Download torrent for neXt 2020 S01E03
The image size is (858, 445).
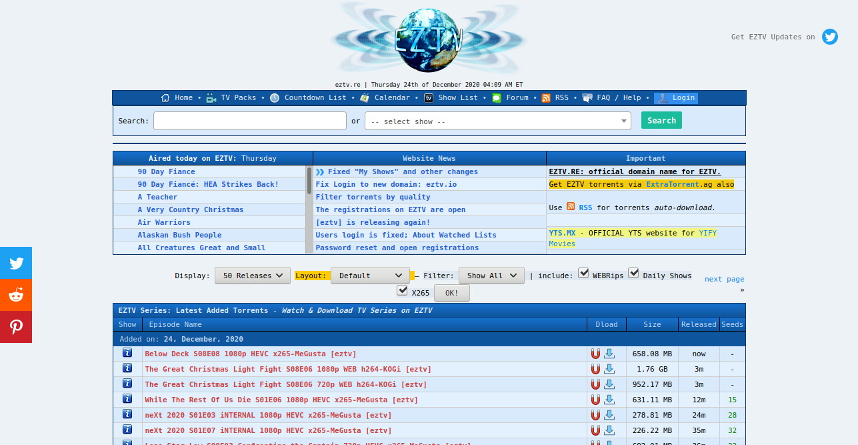click(609, 415)
